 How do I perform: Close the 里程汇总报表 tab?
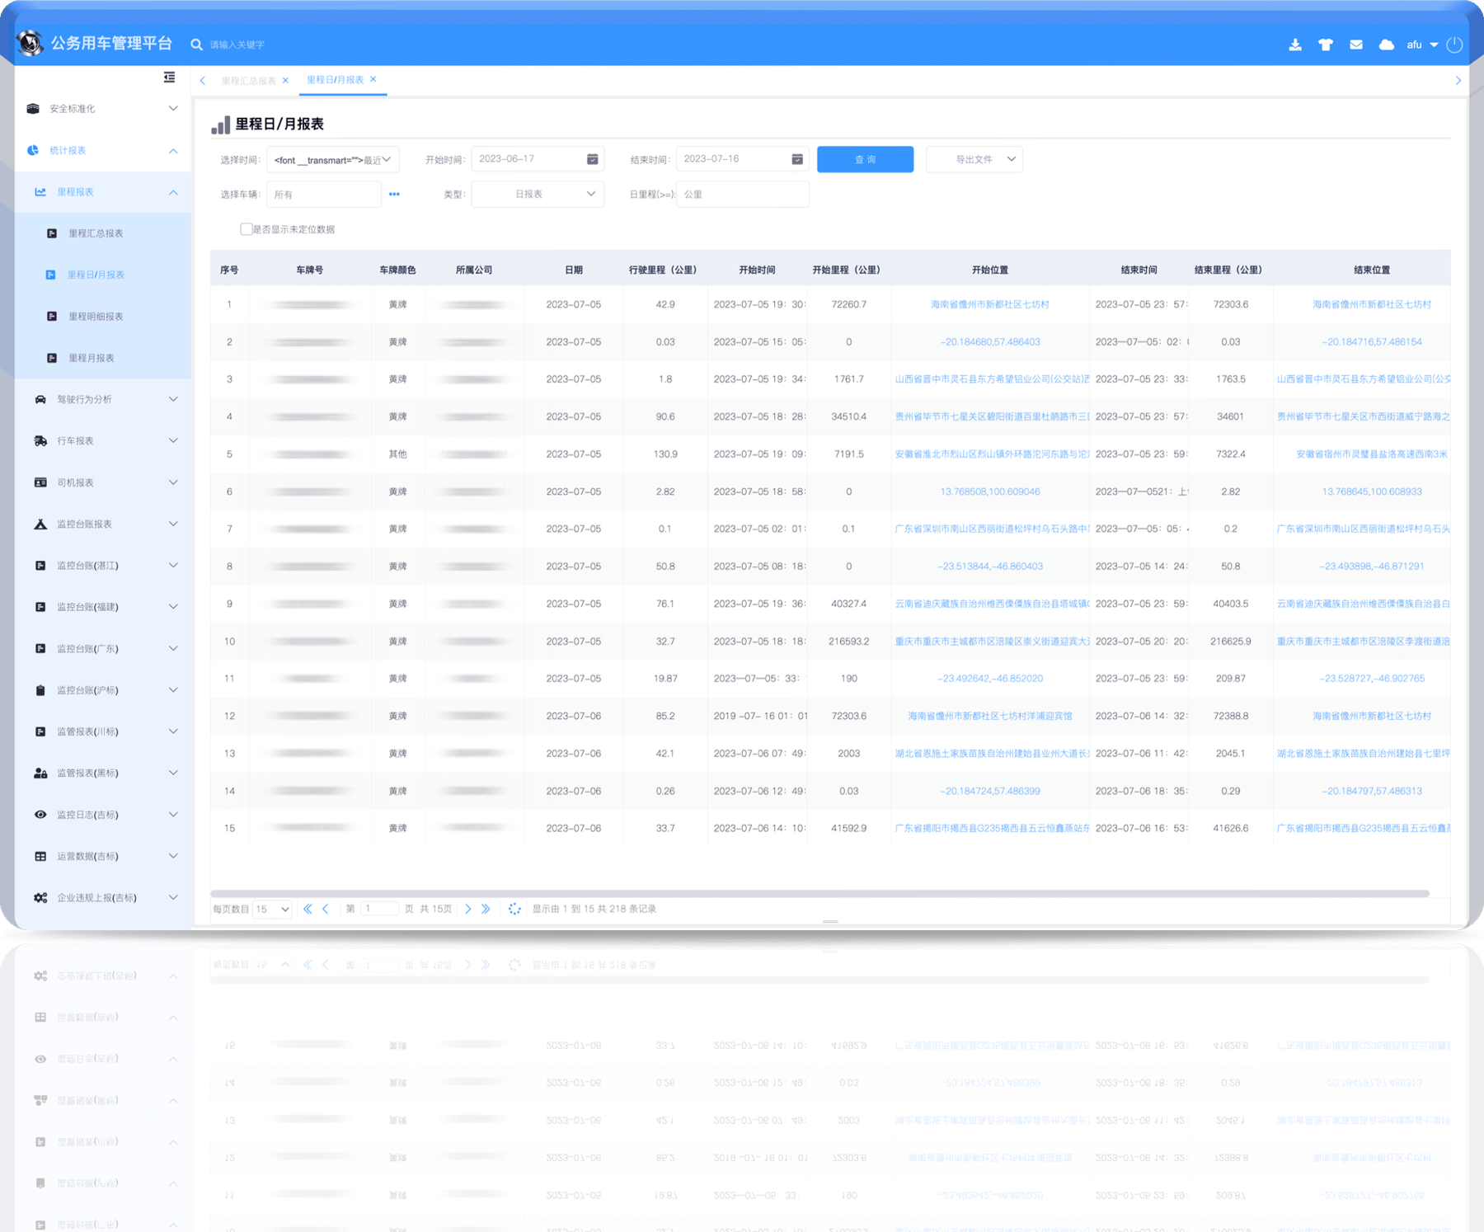[285, 81]
